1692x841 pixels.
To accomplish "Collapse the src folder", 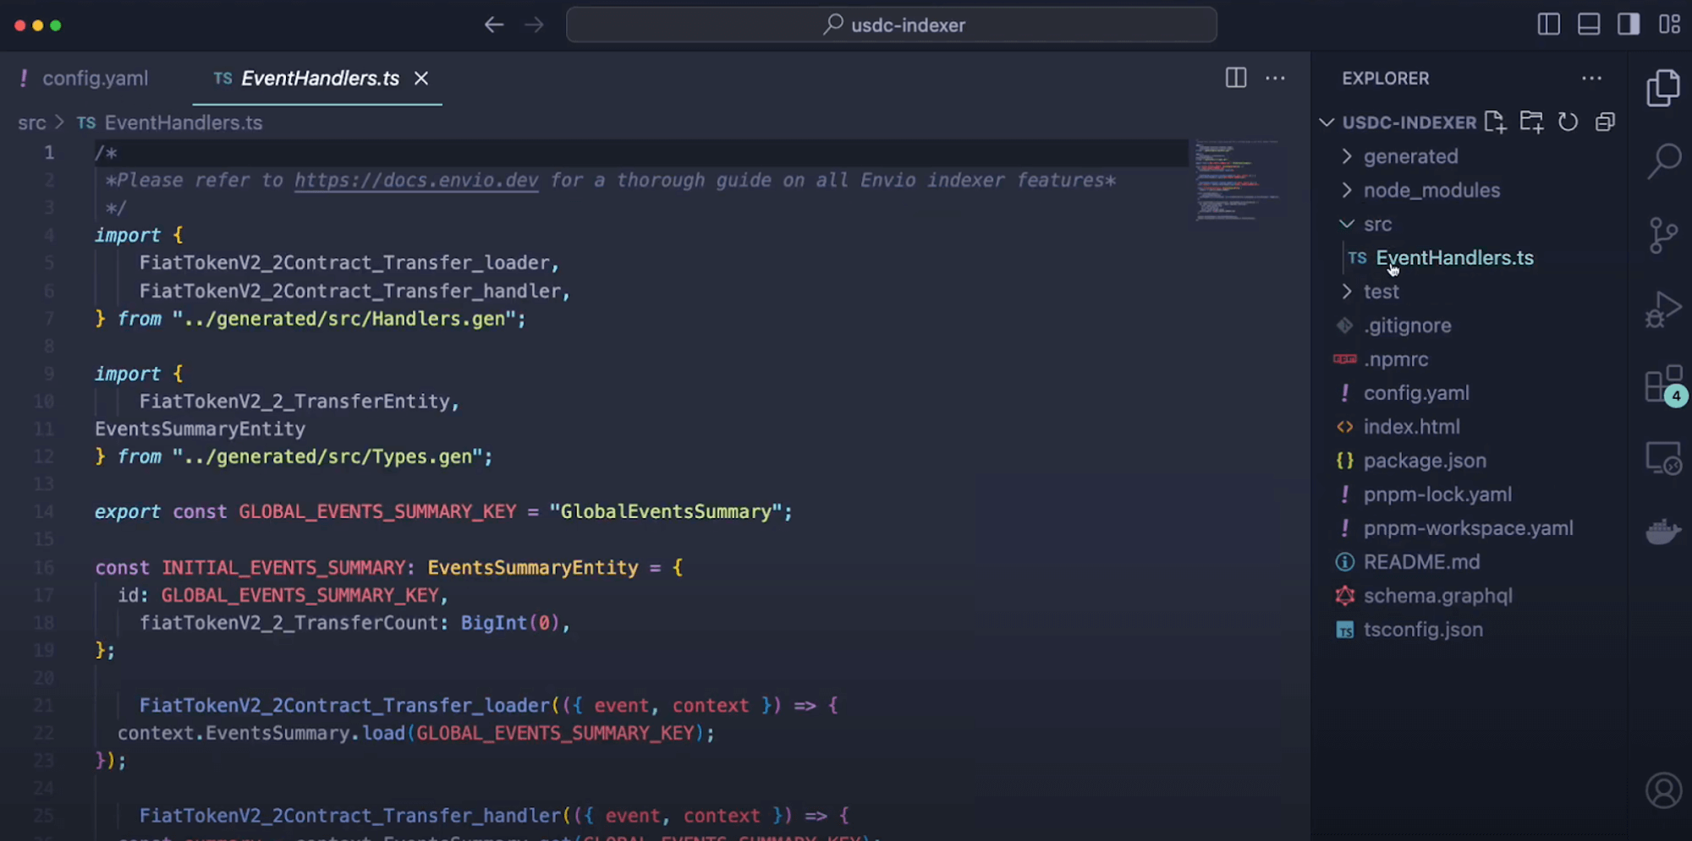I will point(1376,224).
